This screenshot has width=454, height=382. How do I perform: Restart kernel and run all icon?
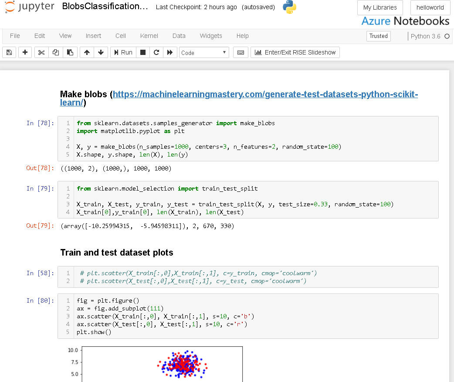pos(170,52)
